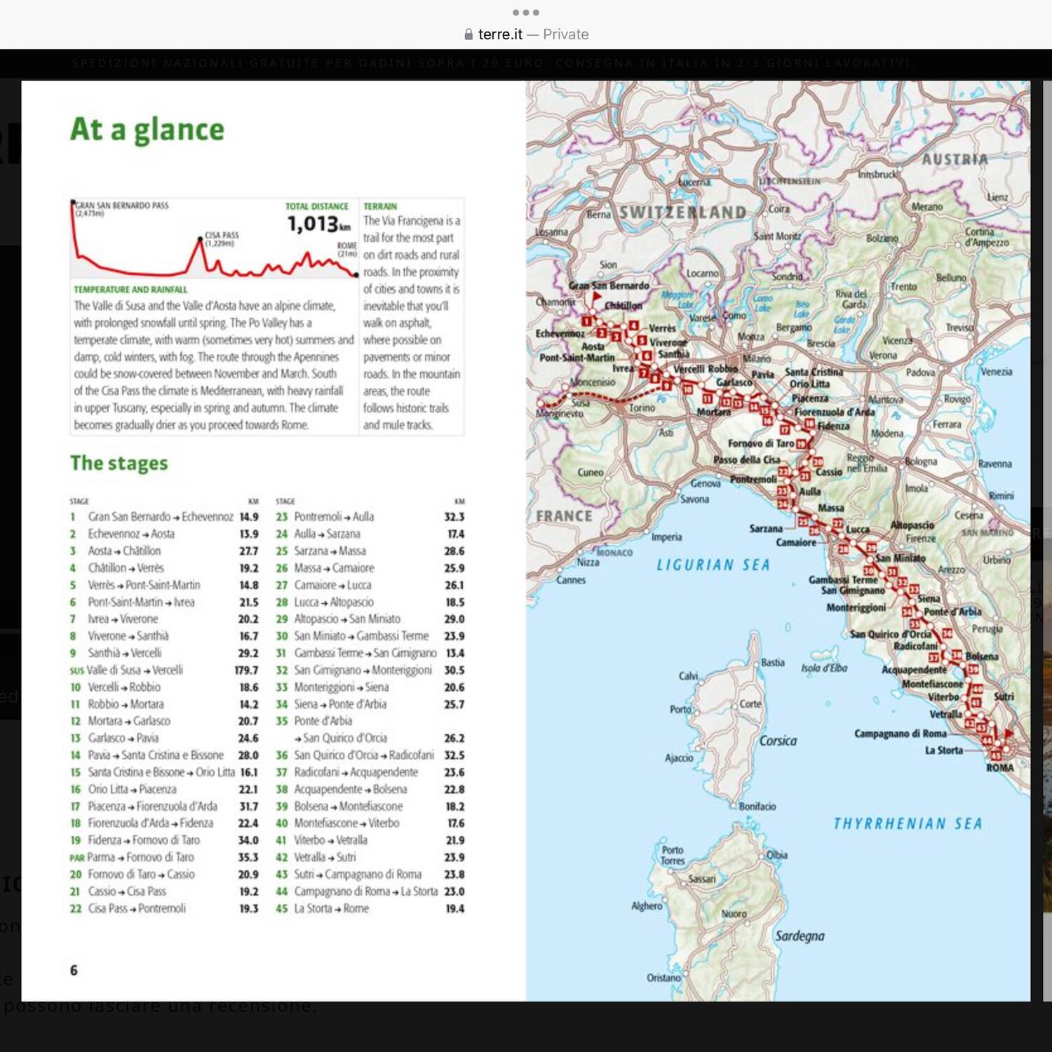Screen dimensions: 1052x1052
Task: Tap the Torino label on the map
Action: 642,408
